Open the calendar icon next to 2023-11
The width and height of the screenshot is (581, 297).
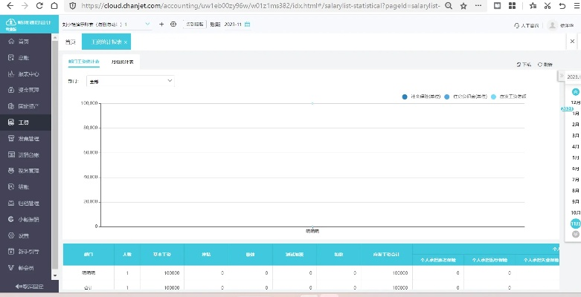(x=248, y=24)
